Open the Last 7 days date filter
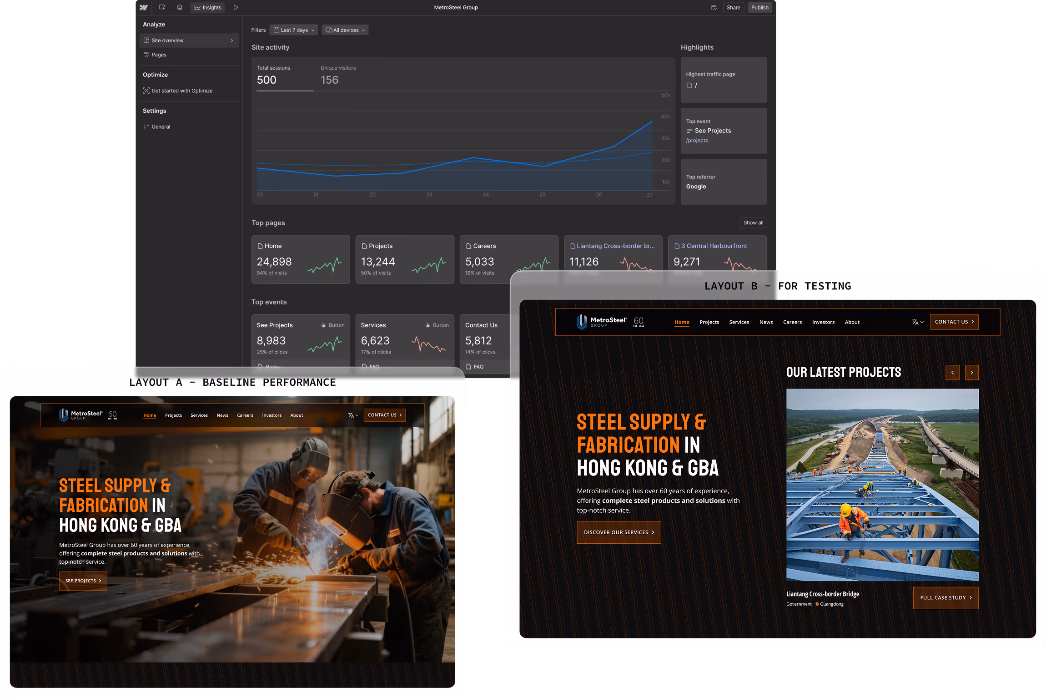 294,30
